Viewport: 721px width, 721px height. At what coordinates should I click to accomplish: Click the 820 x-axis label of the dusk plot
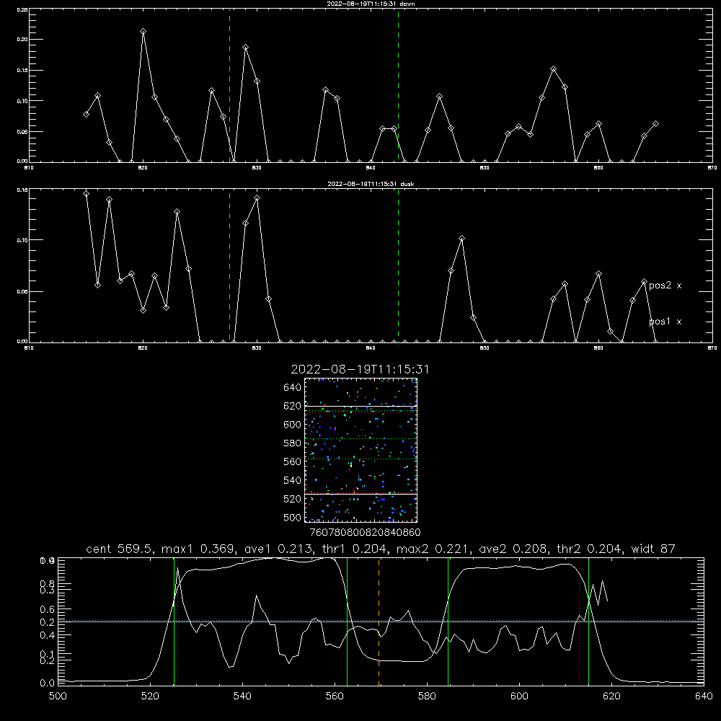click(x=143, y=348)
